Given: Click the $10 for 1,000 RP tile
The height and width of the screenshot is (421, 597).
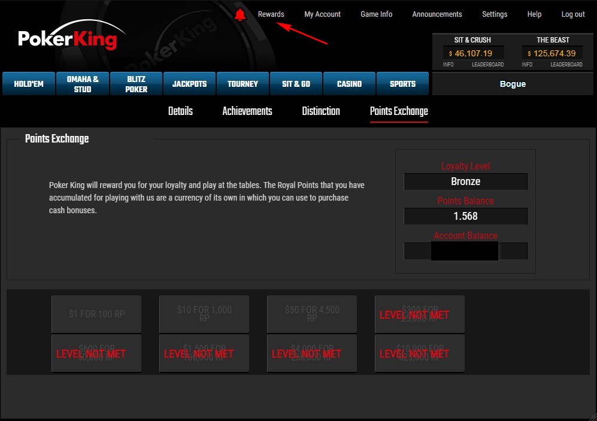Looking at the screenshot, I should coord(204,314).
